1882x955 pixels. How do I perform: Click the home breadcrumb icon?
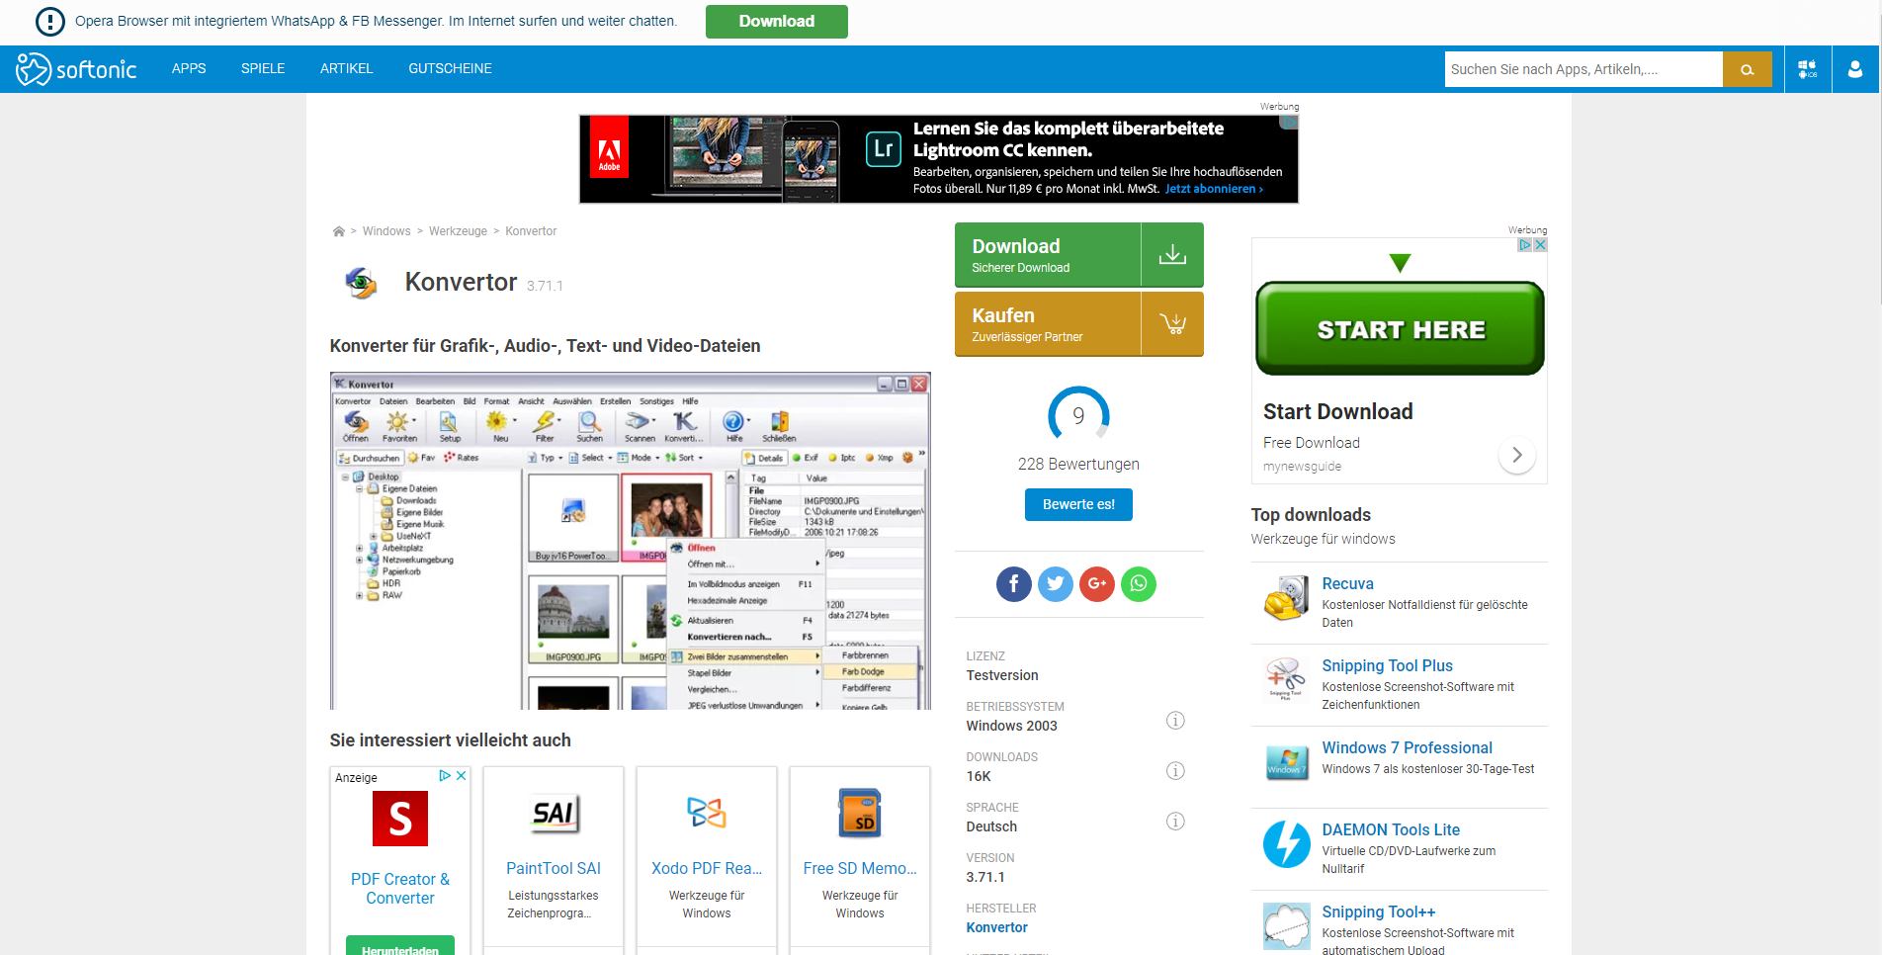(339, 231)
